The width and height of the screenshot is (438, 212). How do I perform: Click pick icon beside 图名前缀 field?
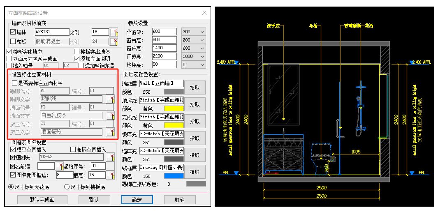point(59,166)
